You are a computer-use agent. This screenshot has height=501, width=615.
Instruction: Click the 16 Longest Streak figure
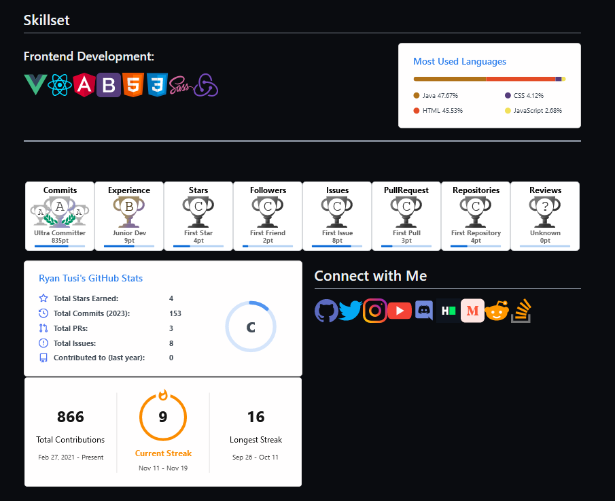(256, 417)
